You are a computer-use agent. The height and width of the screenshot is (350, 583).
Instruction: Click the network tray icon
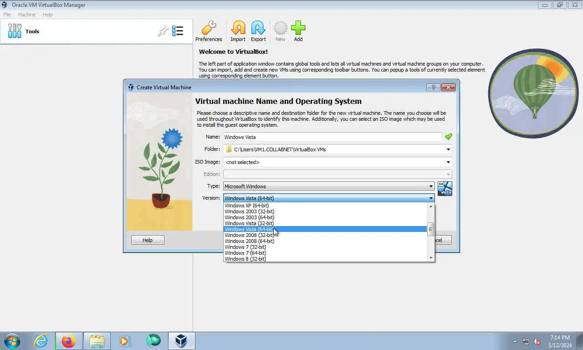click(x=526, y=341)
